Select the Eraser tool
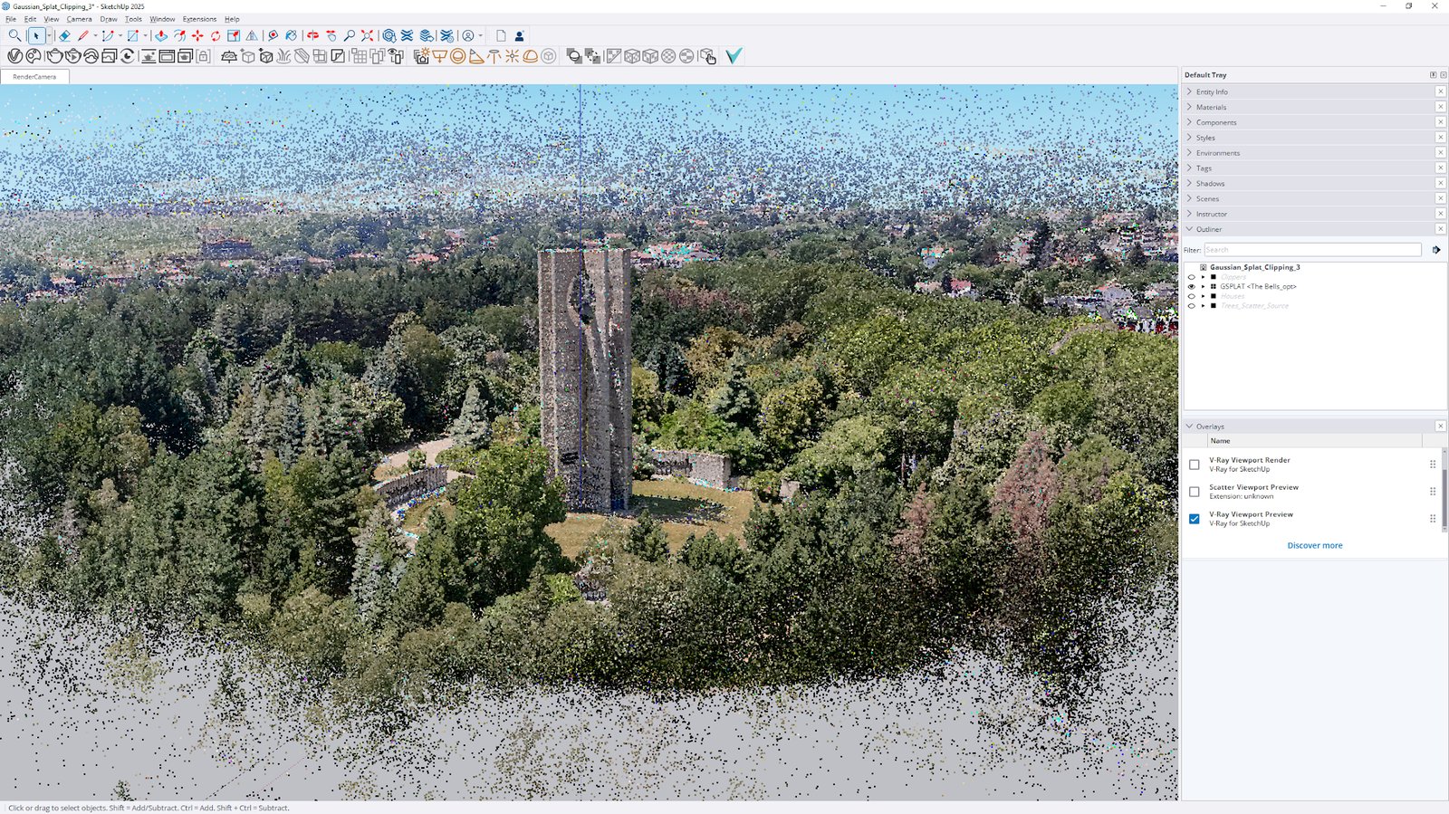 click(64, 36)
